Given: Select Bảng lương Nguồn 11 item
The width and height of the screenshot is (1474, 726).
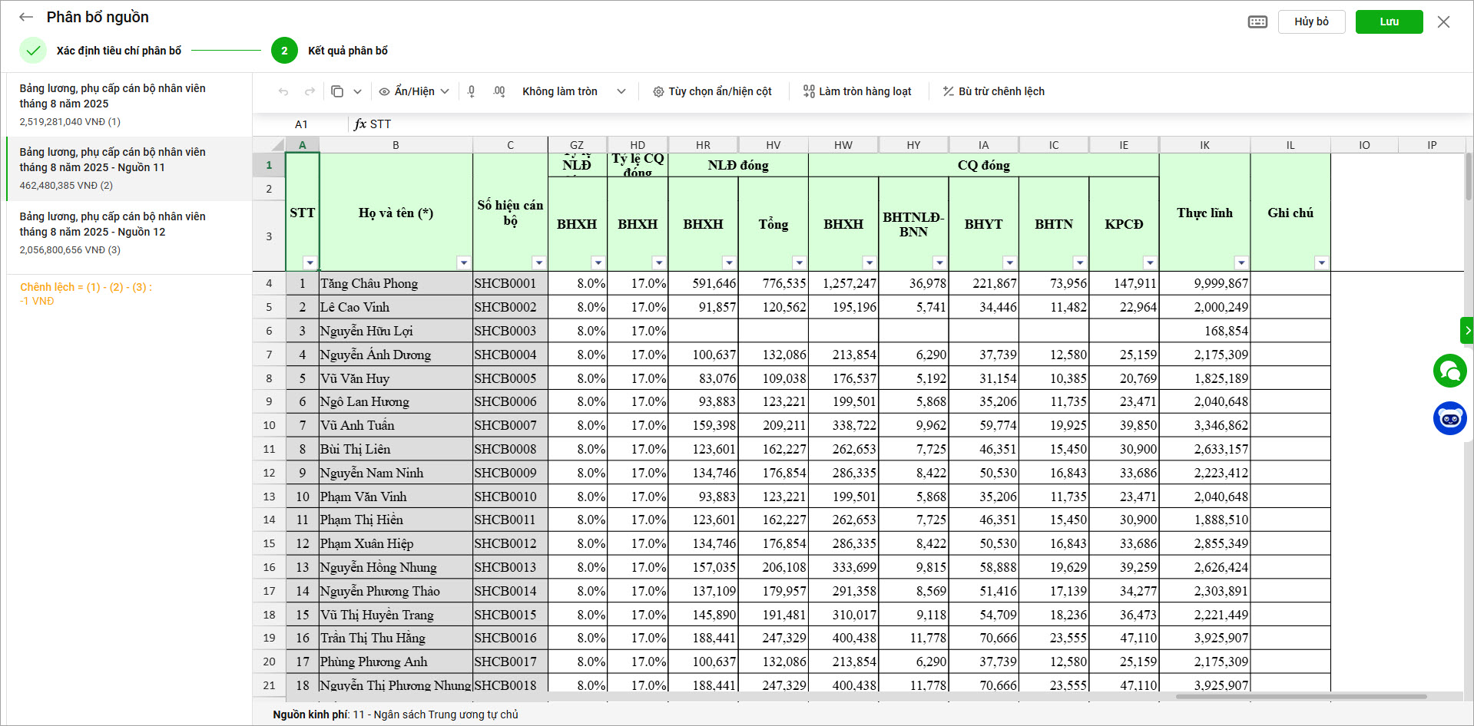Looking at the screenshot, I should click(129, 168).
